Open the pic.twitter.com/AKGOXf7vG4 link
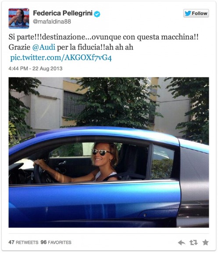Image resolution: width=218 pixels, height=253 pixels. coord(61,58)
